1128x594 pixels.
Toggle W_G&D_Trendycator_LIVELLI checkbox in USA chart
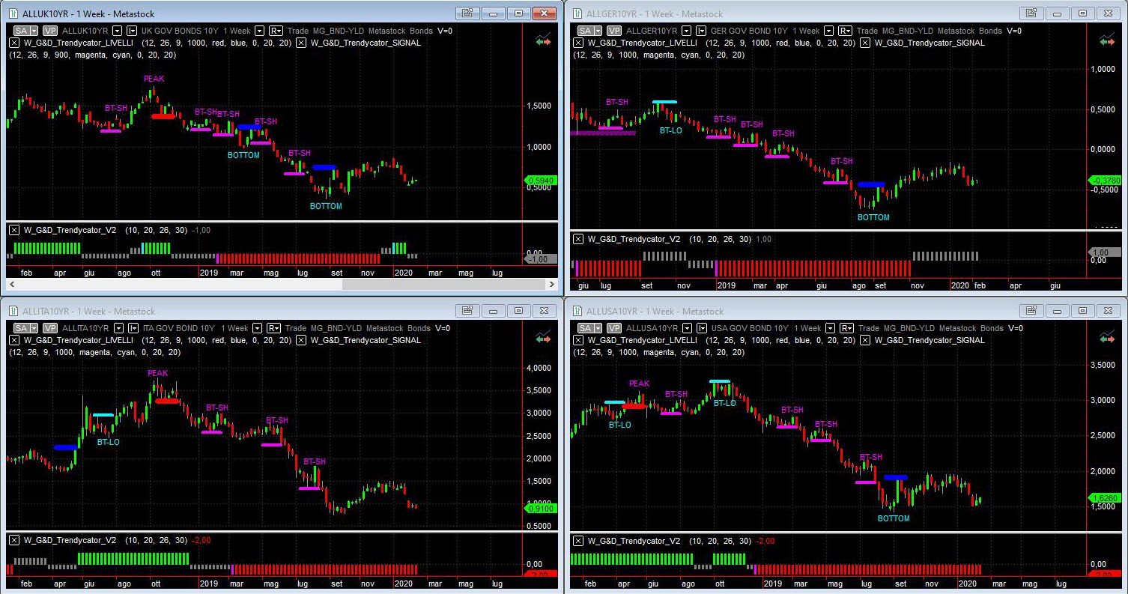pos(578,340)
